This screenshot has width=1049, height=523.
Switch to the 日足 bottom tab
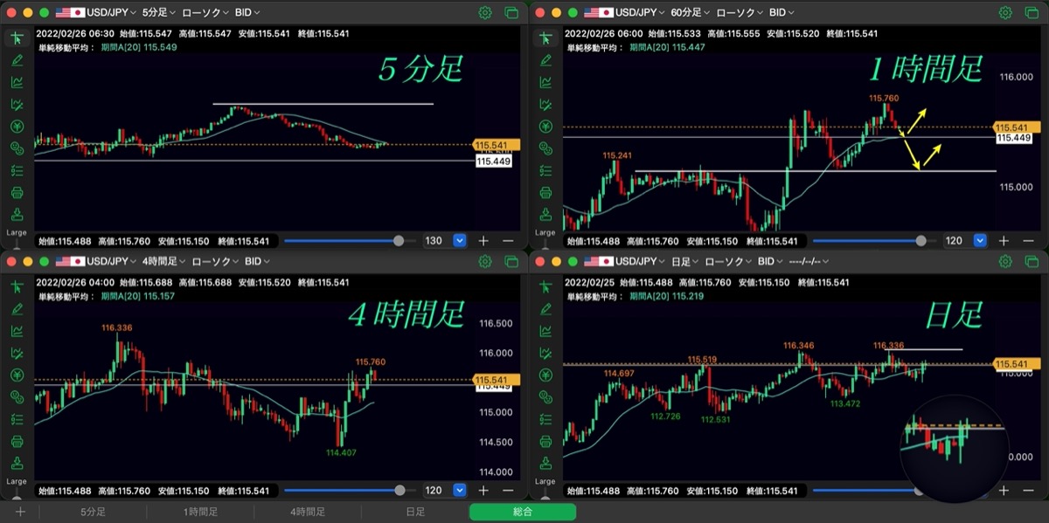(x=415, y=512)
